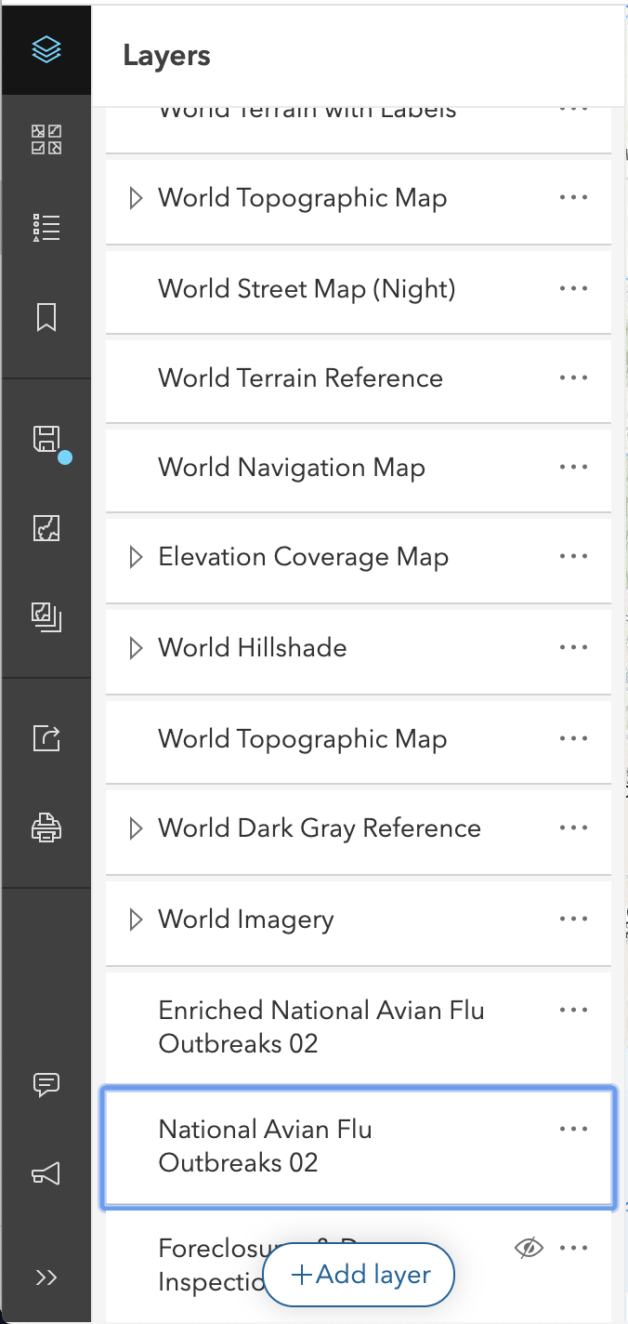Image resolution: width=628 pixels, height=1324 pixels.
Task: Click the feedback megaphone icon
Action: (x=46, y=1173)
